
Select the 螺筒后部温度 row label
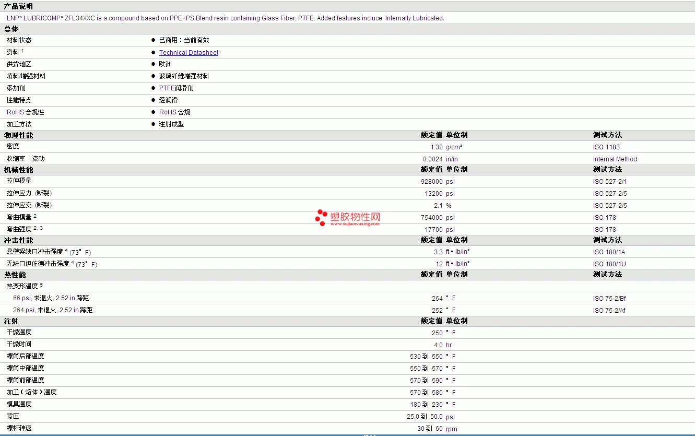click(25, 356)
